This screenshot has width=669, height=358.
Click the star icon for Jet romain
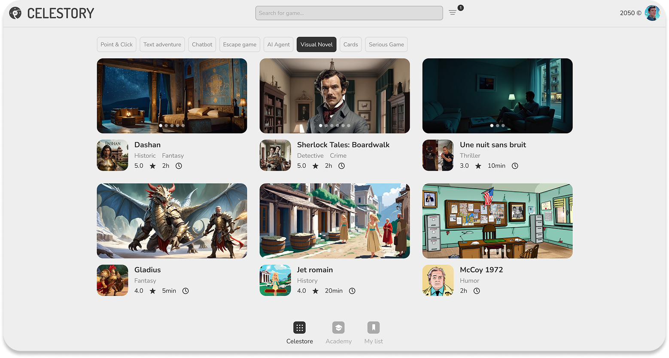click(x=316, y=291)
